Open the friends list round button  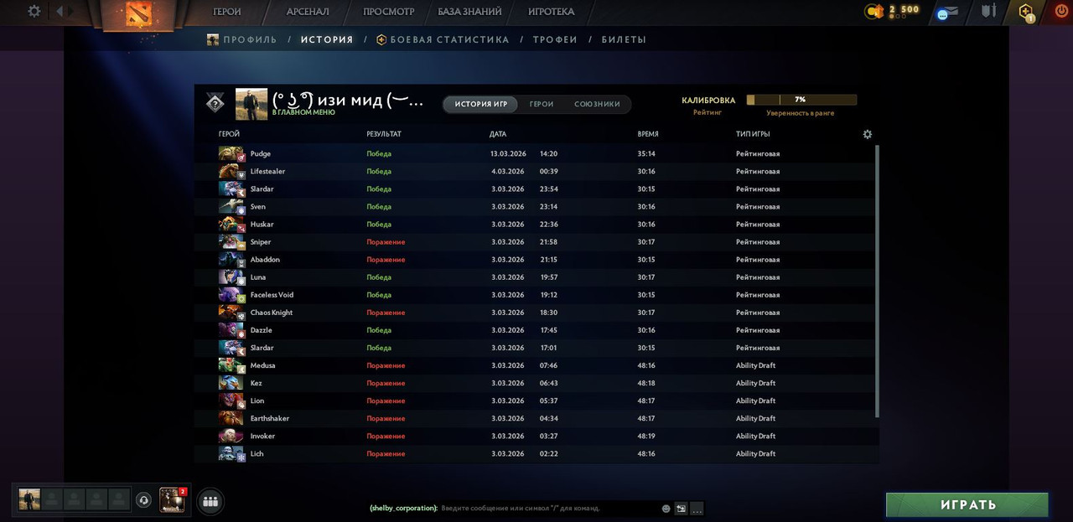click(x=210, y=501)
